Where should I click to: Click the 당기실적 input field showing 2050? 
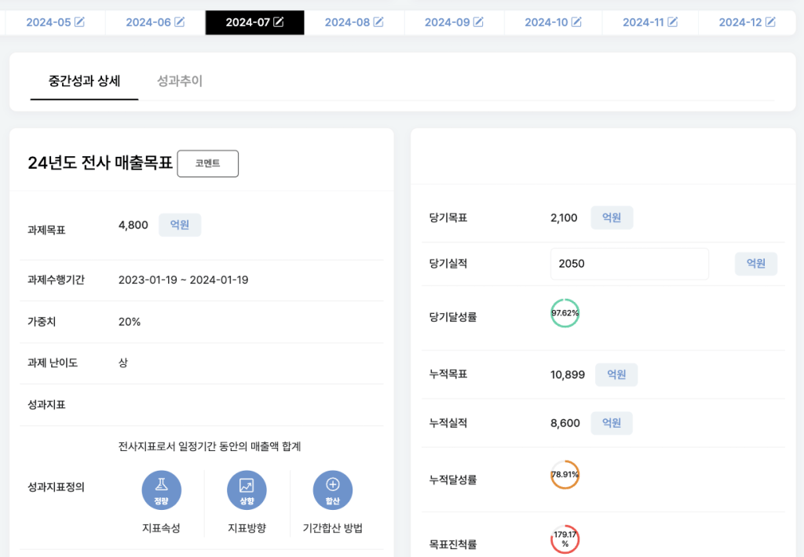[x=630, y=264]
